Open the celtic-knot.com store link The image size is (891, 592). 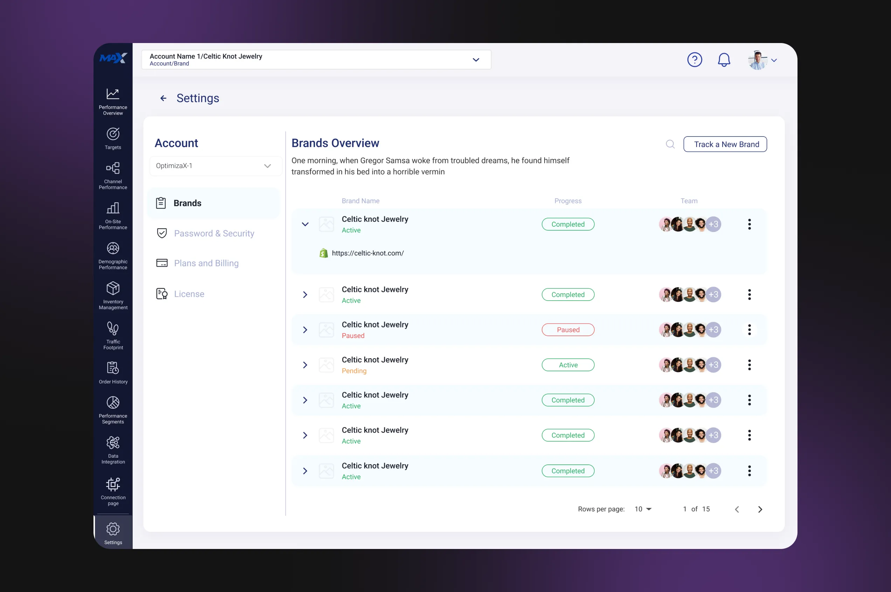click(x=367, y=253)
